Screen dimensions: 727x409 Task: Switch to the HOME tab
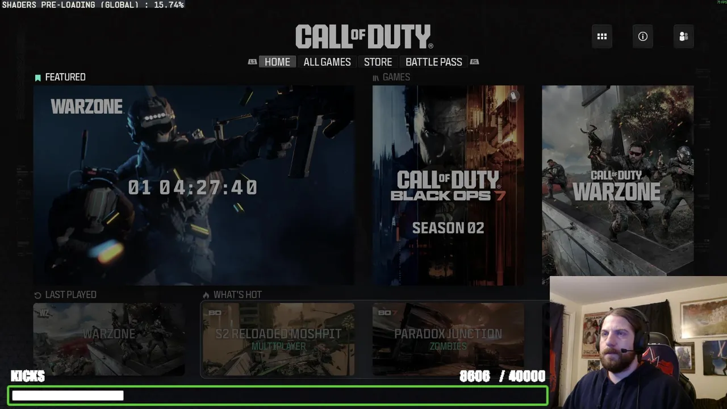tap(277, 62)
